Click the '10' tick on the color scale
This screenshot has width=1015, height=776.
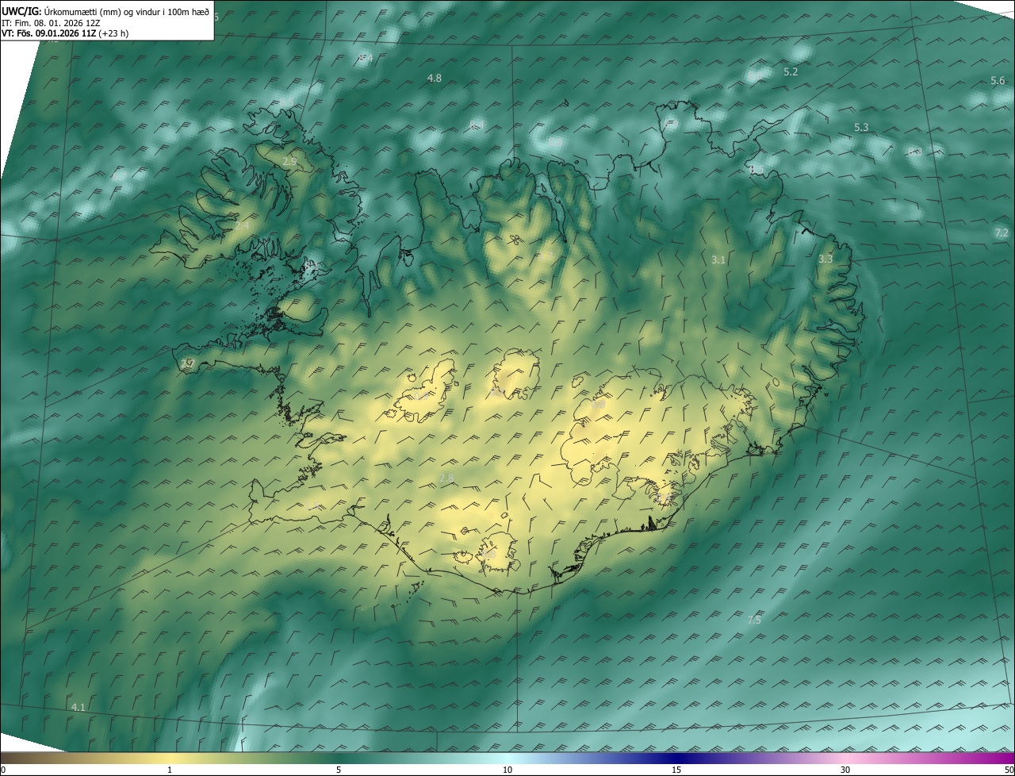507,770
